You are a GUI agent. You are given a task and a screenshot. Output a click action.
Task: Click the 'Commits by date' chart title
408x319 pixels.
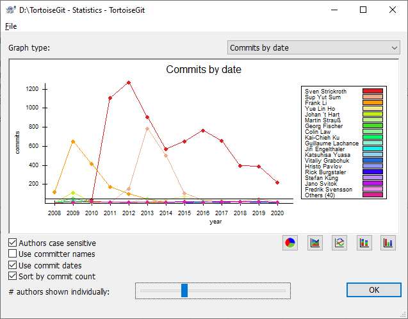click(204, 69)
